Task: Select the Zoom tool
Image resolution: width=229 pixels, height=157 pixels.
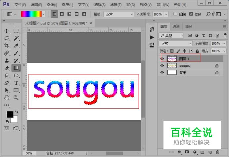Action: (16, 98)
